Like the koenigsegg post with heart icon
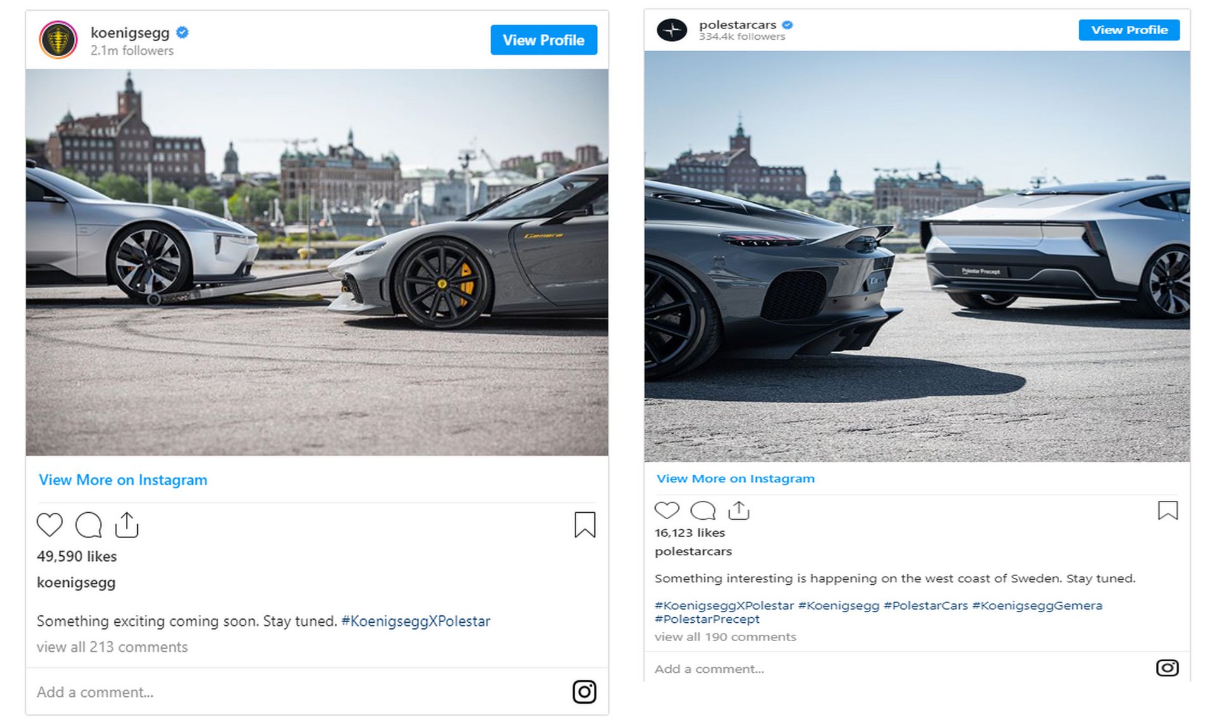 click(49, 525)
